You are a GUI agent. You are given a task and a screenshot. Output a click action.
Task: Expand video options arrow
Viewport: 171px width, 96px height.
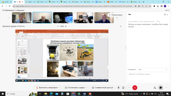[x=87, y=88]
